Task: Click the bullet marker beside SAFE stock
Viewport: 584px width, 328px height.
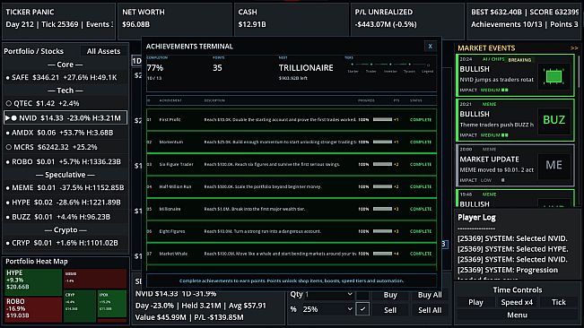Action: click(x=8, y=78)
